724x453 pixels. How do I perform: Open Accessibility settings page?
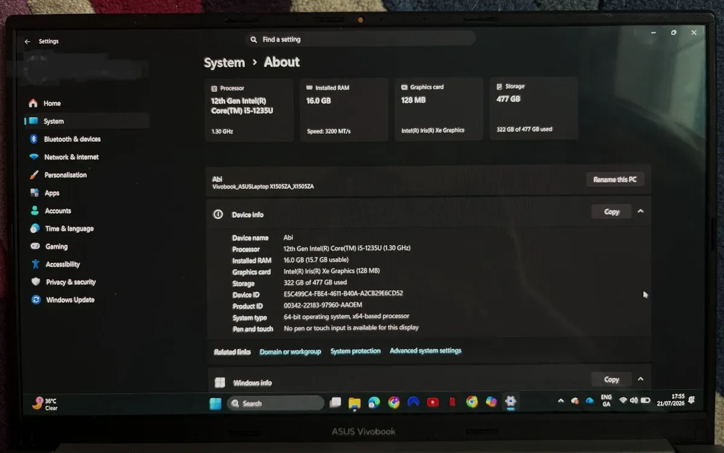coord(87,264)
